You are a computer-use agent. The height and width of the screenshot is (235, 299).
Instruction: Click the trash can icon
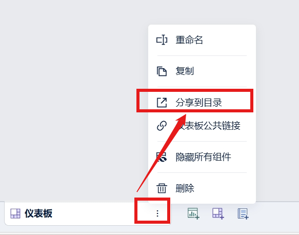(162, 188)
